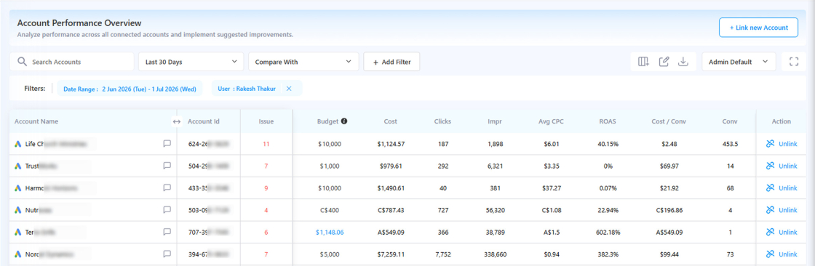Unlink the account costing $979.61

[782, 166]
